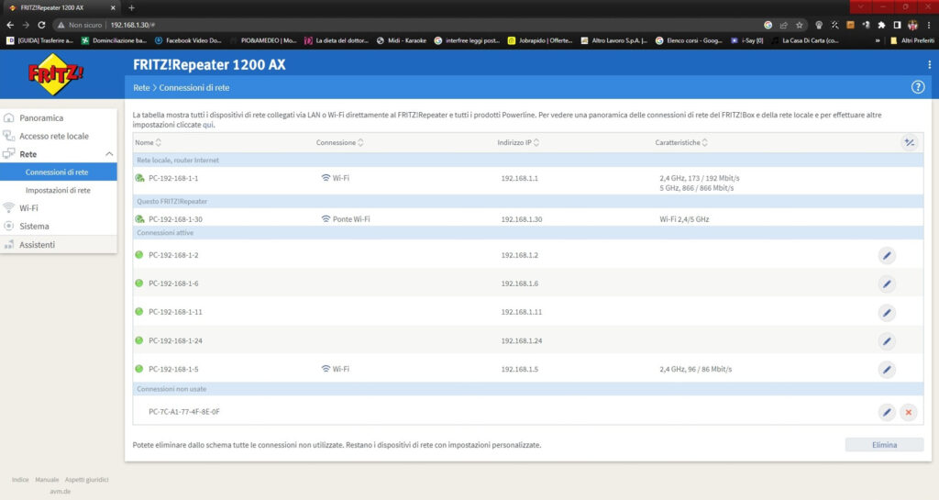Click the browser share page icon
Screen dimensions: 939x500
(x=783, y=25)
